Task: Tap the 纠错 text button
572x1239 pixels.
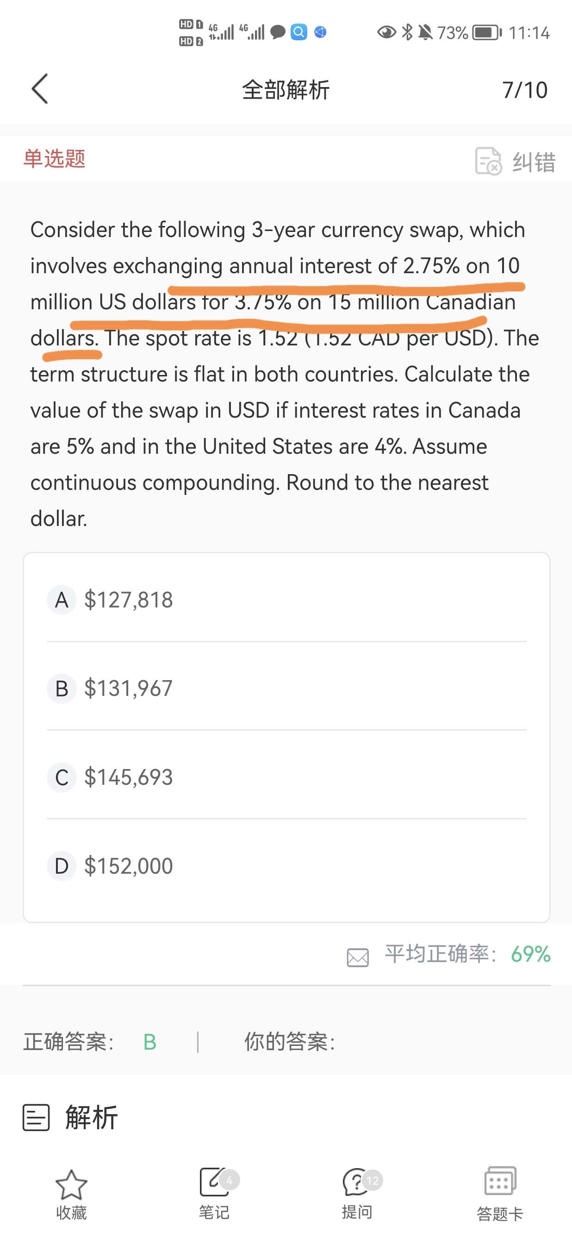Action: [534, 162]
